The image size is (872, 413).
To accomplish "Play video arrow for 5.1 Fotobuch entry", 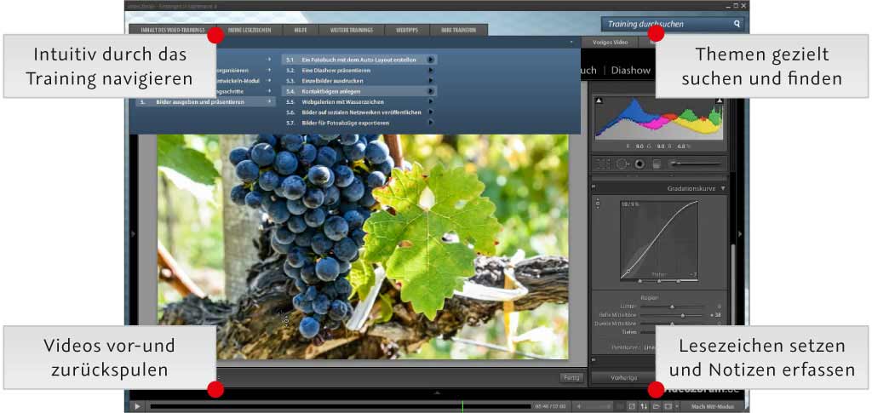I will [431, 60].
